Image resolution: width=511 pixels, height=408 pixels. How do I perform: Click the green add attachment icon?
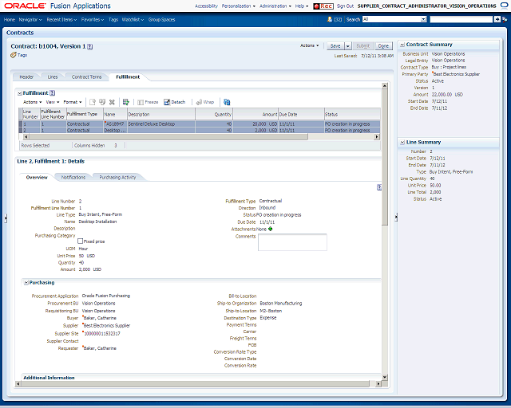[270, 229]
